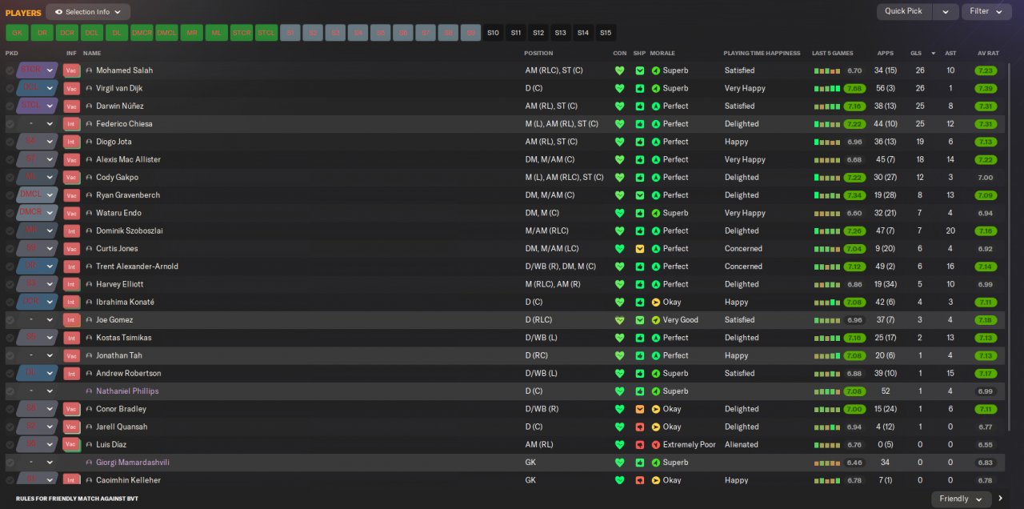Click the person icon beside Harvey Elliott
The image size is (1024, 509).
click(x=89, y=284)
